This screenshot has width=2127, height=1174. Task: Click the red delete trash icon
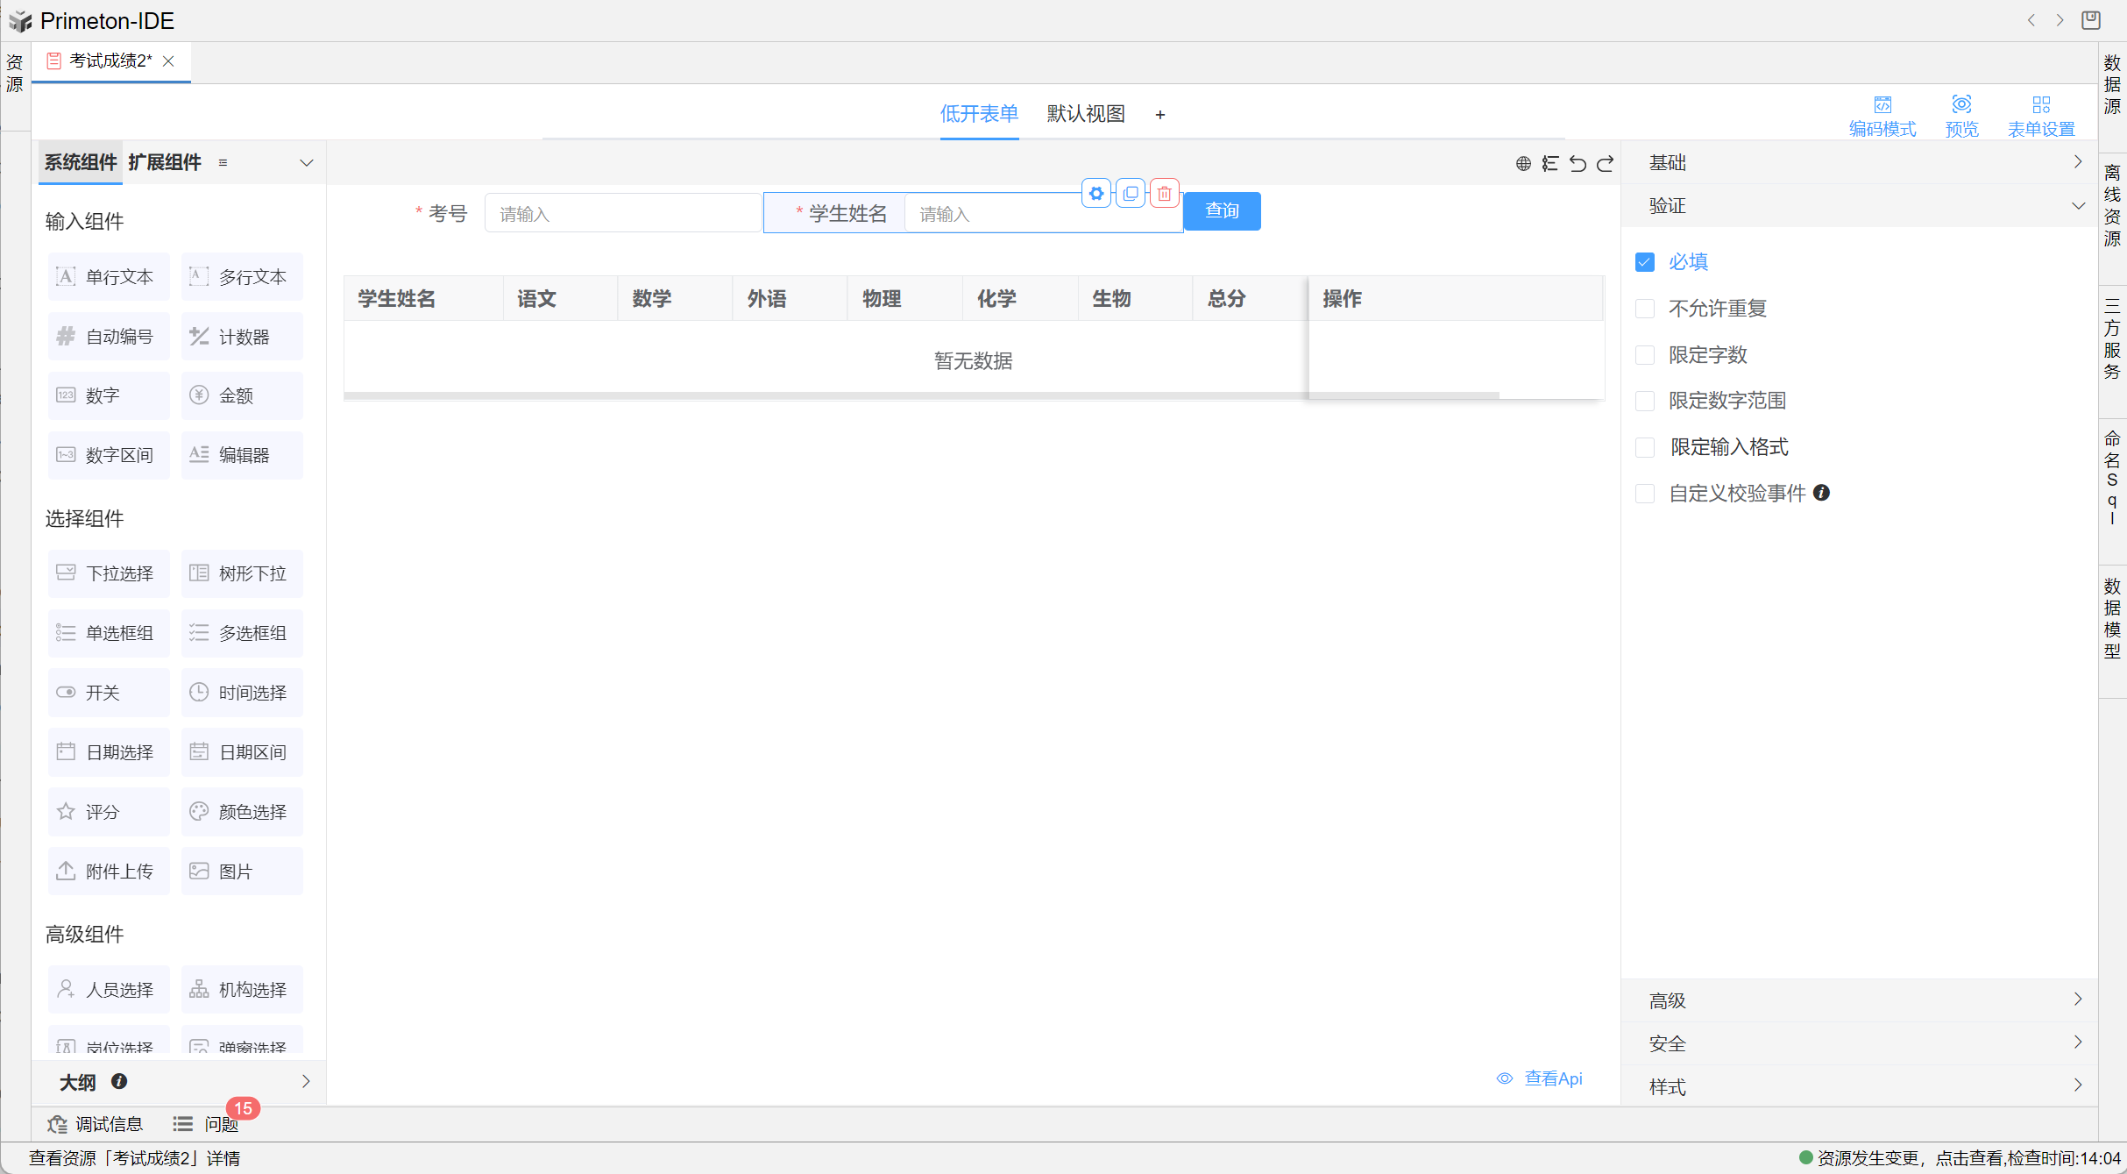(1164, 194)
